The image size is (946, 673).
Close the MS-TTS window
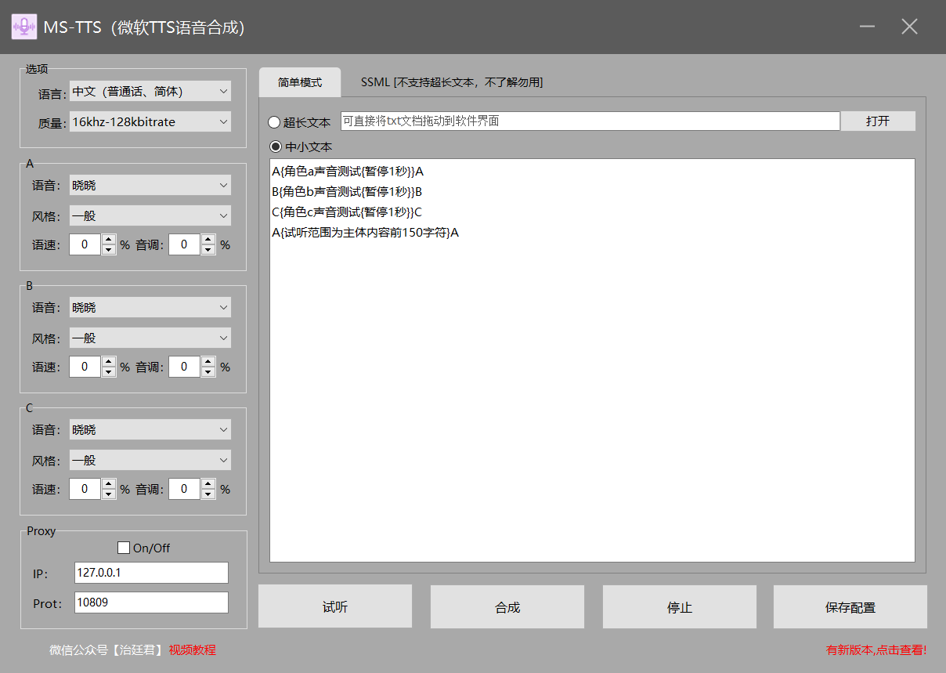(909, 27)
